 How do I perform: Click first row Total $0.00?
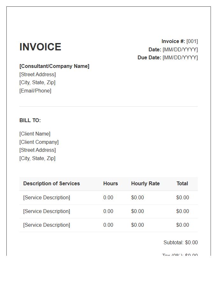(x=183, y=198)
